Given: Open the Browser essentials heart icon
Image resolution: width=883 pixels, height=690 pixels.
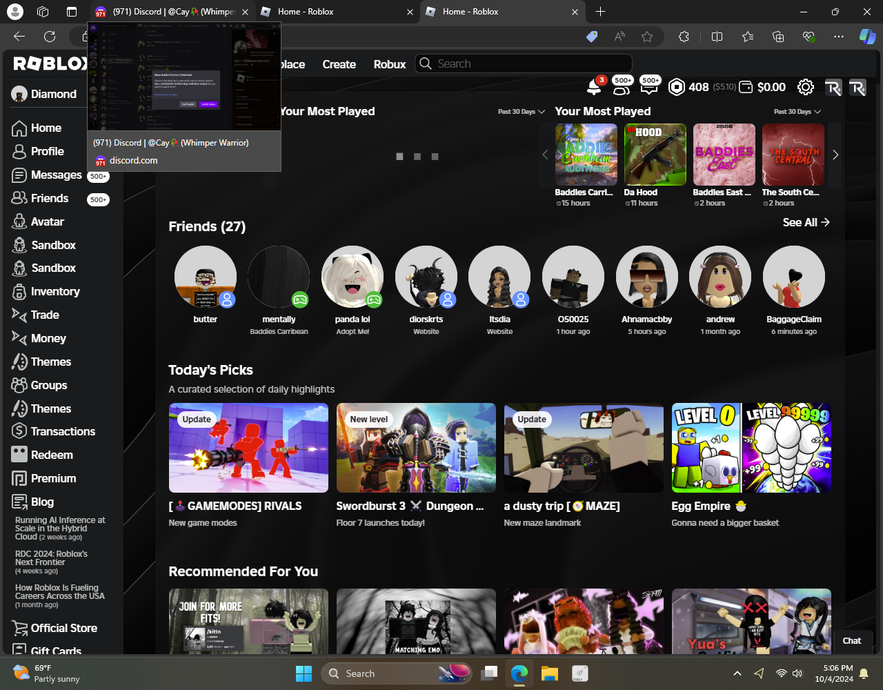Looking at the screenshot, I should (x=809, y=37).
